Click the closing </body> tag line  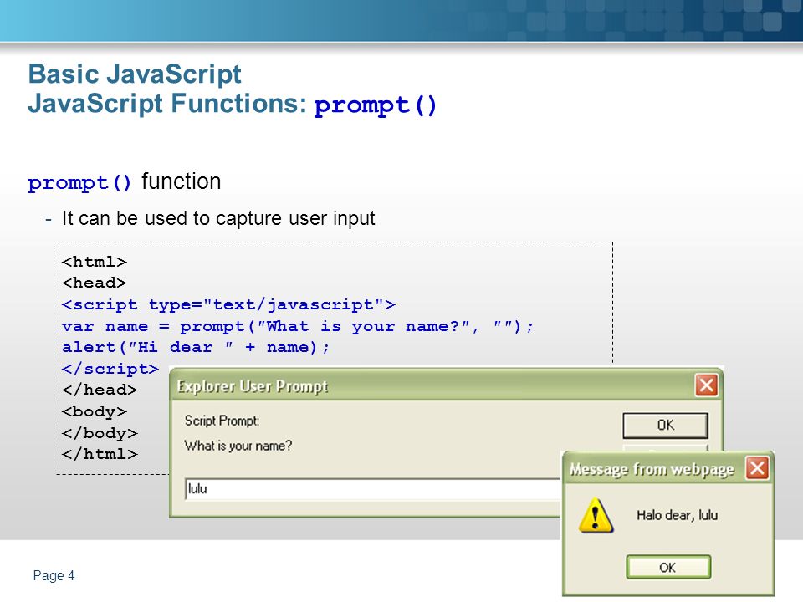coord(100,433)
